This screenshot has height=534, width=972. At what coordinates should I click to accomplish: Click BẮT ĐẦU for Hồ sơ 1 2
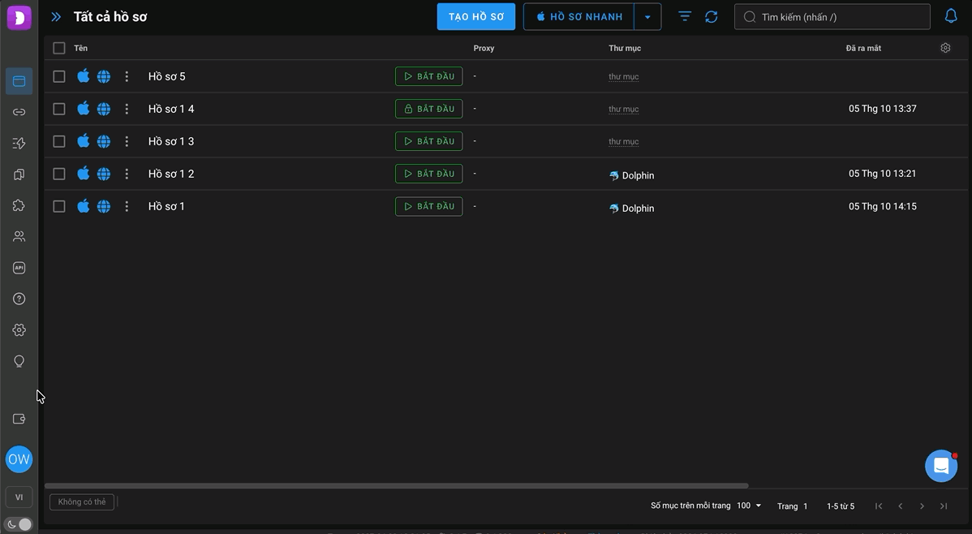tap(429, 174)
